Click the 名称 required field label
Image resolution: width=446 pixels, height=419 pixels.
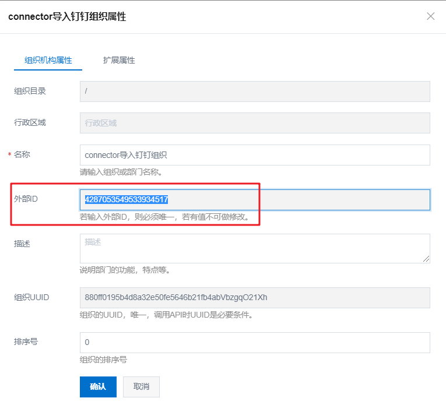[x=22, y=154]
